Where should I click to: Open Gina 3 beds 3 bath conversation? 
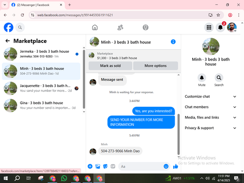point(41,105)
